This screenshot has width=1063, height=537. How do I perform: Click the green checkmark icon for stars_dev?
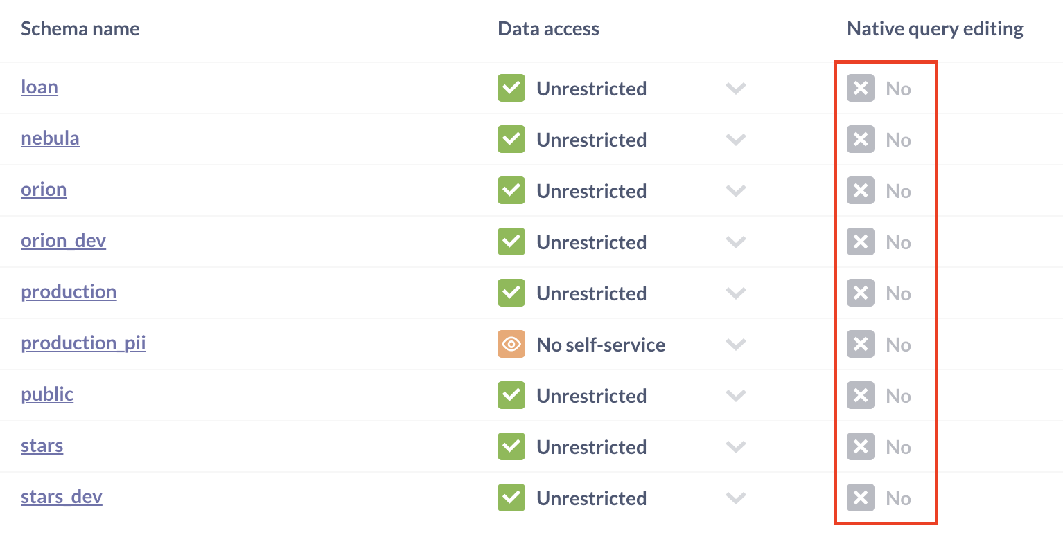coord(511,498)
